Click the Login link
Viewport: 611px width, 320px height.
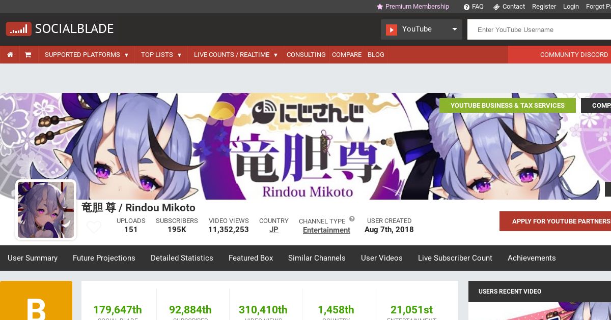coord(571,7)
